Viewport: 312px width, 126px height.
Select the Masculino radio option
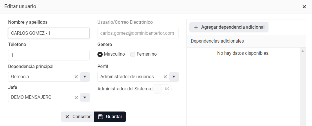100,54
